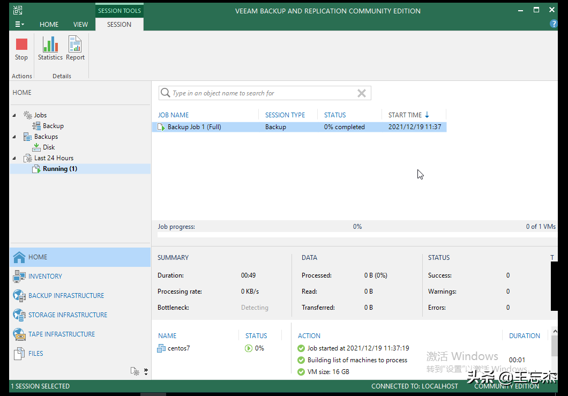The image size is (568, 396).
Task: Click the action log scroll up arrow
Action: pos(555,331)
